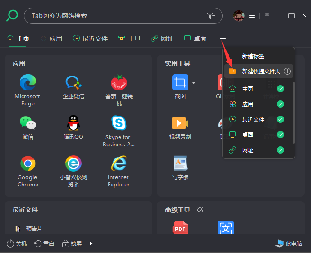Image resolution: width=311 pixels, height=253 pixels.
Task: Click the user avatar picture
Action: tap(239, 16)
